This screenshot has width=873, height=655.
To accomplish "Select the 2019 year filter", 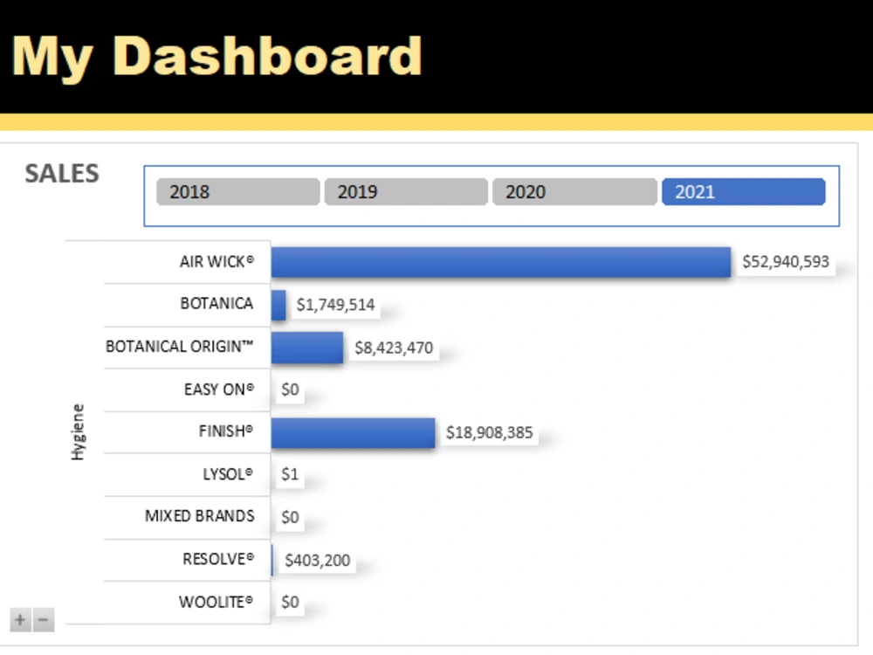I will pos(405,191).
